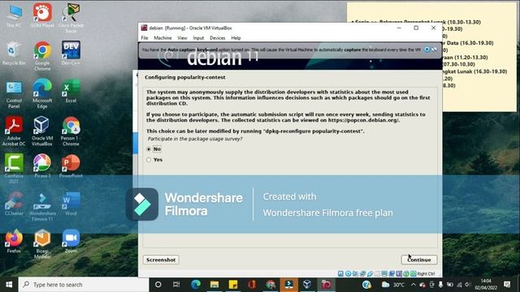This screenshot has width=520, height=292.
Task: Open GOM Player desktop icon
Action: click(x=42, y=15)
